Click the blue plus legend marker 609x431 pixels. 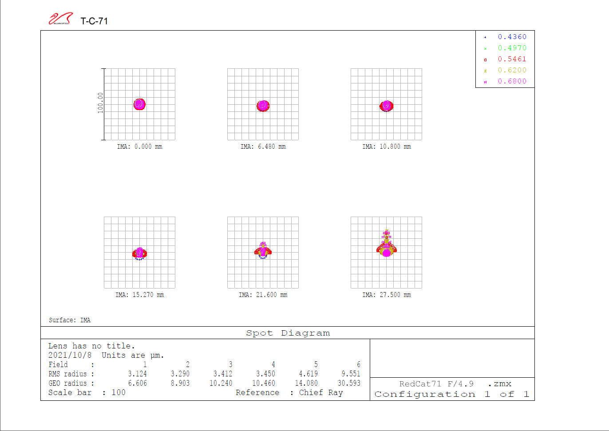click(485, 37)
